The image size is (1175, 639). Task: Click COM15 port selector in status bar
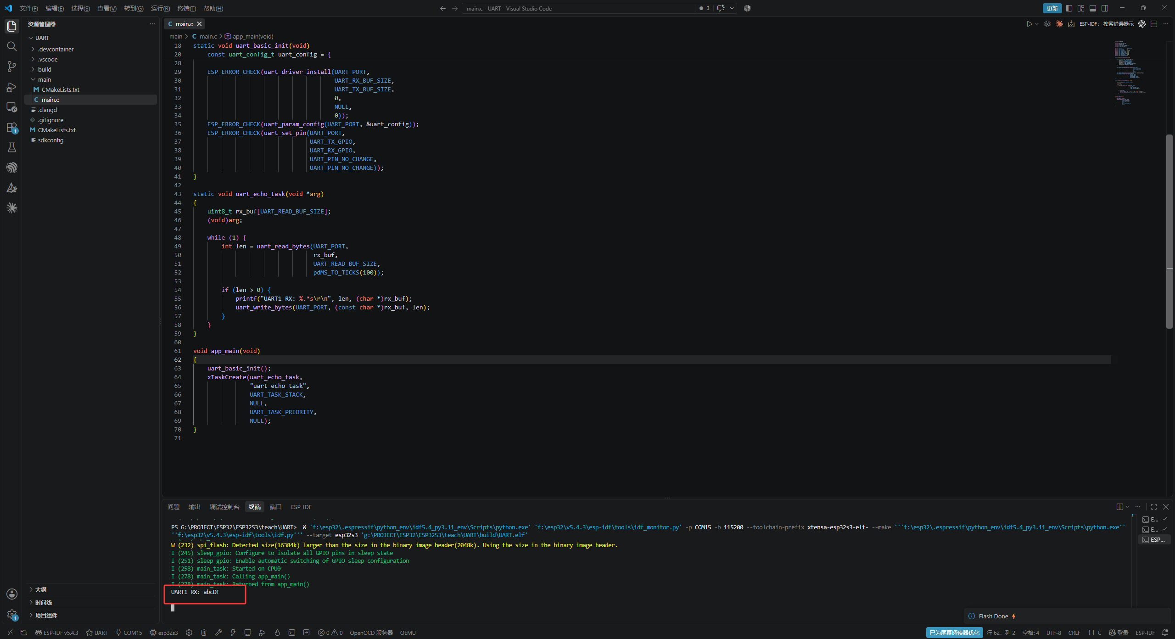[129, 633]
